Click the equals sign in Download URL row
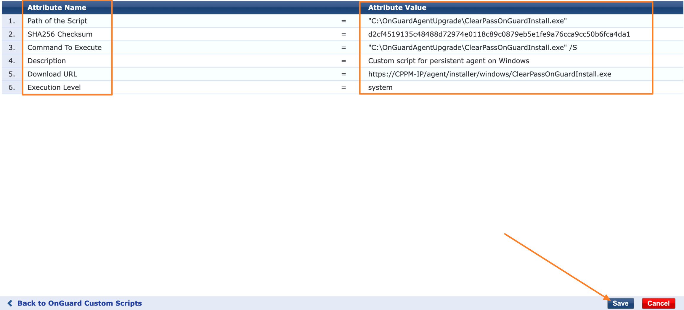This screenshot has height=310, width=684. pyautogui.click(x=343, y=75)
